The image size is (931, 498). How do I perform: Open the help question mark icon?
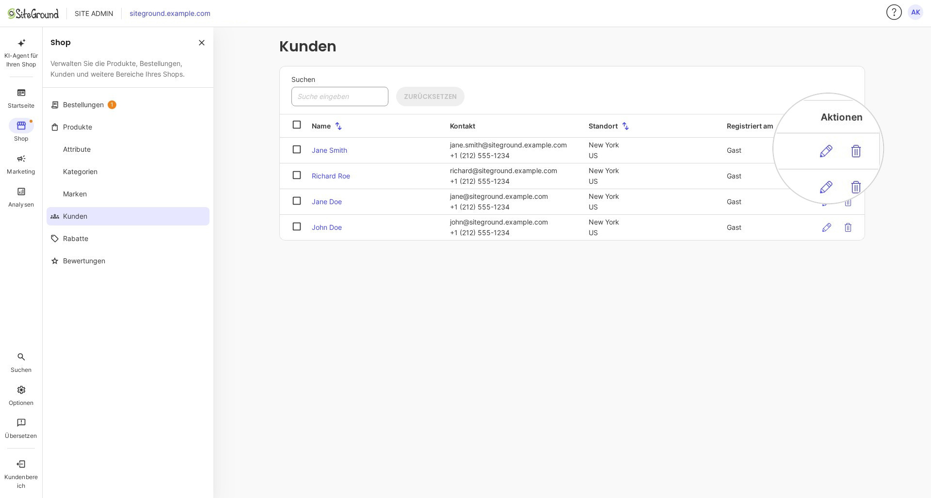[x=894, y=12]
